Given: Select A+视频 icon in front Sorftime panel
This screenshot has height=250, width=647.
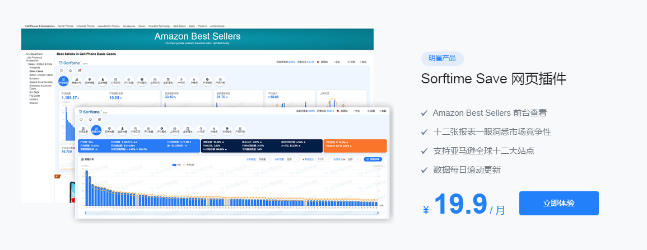Looking at the screenshot, I should point(201,130).
